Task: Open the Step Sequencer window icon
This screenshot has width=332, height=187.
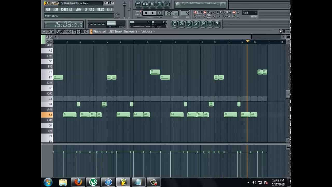Action: (145, 4)
